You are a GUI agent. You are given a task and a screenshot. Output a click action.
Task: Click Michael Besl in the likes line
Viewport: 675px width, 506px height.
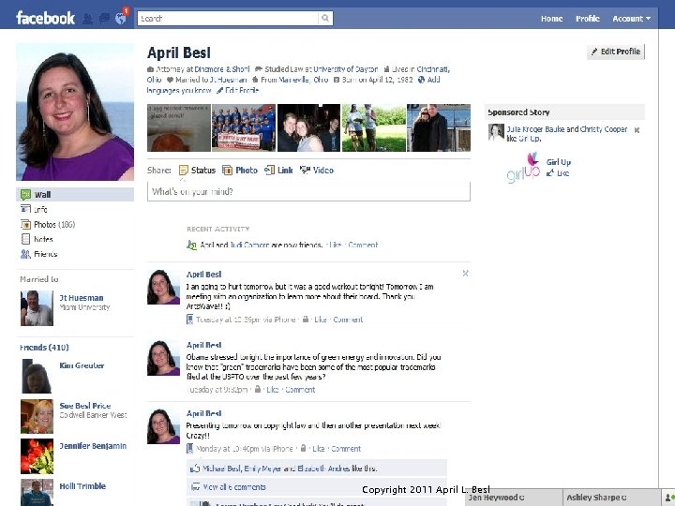pyautogui.click(x=222, y=469)
